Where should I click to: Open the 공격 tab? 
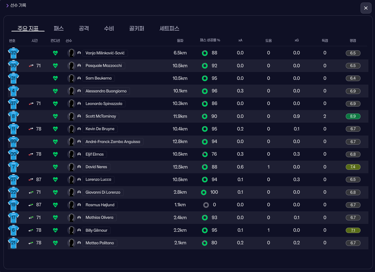tap(84, 28)
